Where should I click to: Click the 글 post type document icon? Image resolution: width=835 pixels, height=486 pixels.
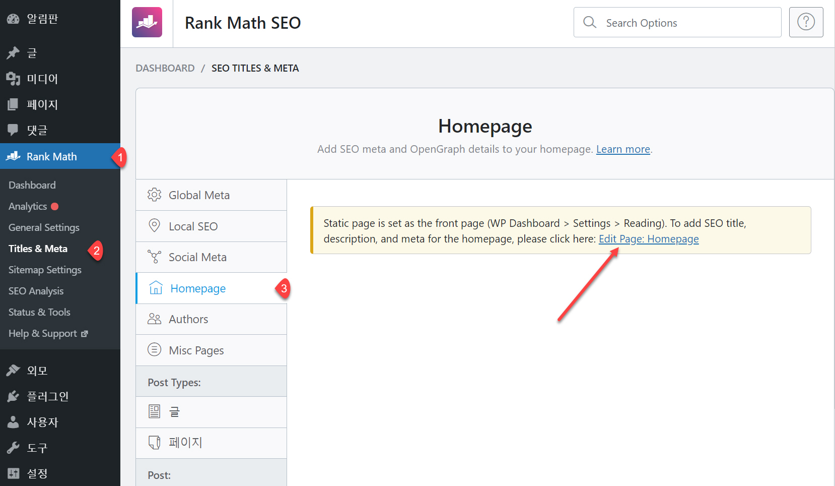pos(155,411)
